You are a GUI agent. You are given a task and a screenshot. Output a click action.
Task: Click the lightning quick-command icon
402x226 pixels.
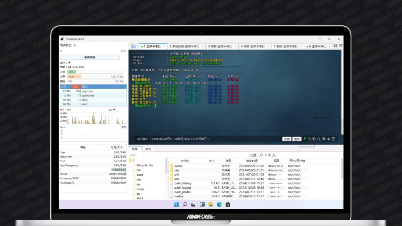click(x=305, y=139)
